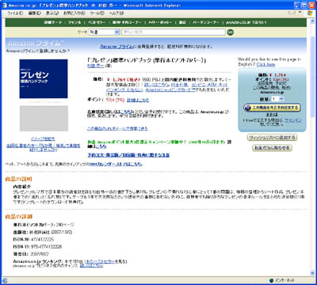Open the 編集(E) menu

click(35, 13)
